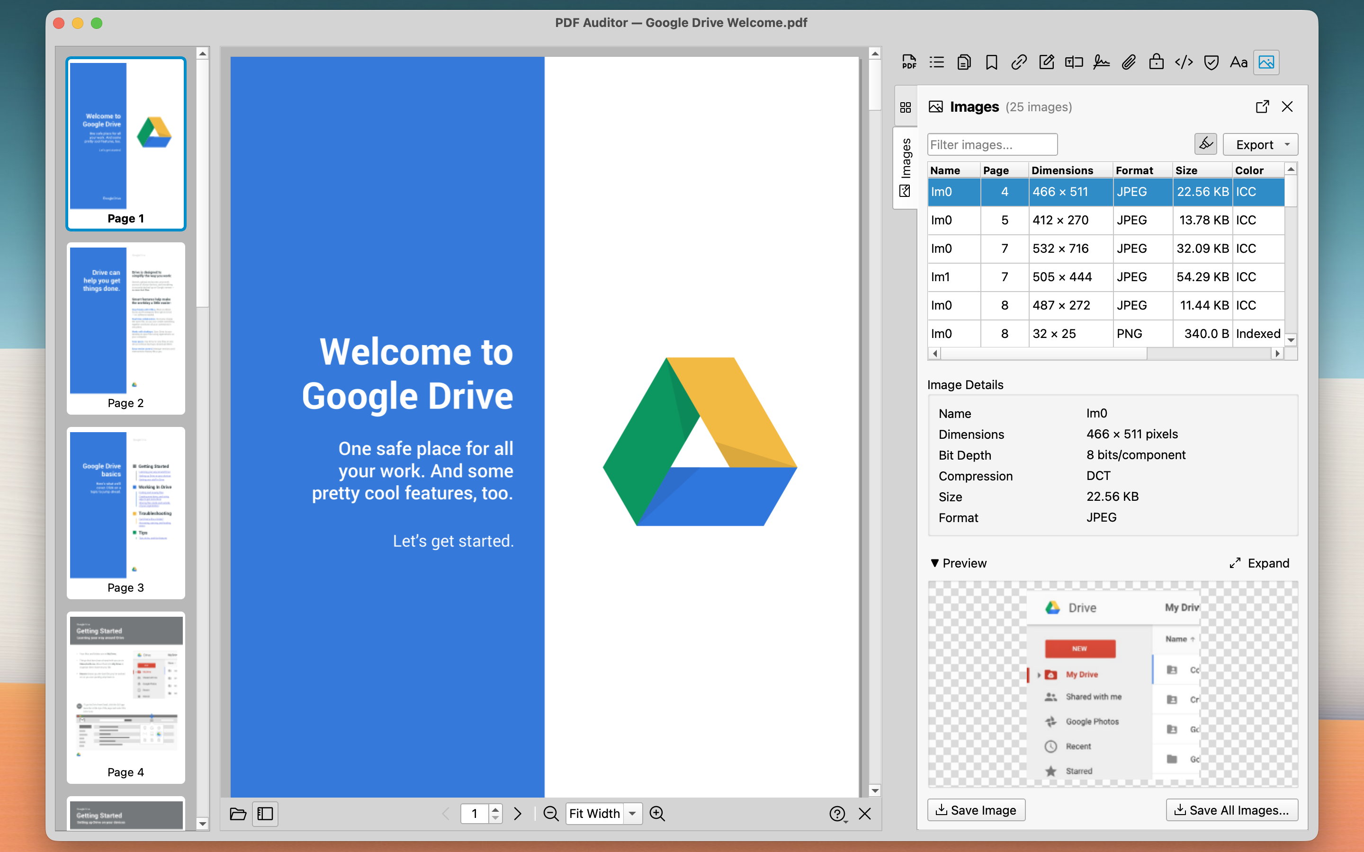Click the Expand link above the preview

point(1267,563)
